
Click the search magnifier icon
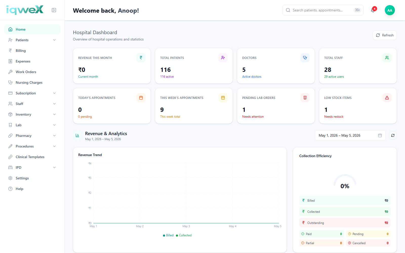point(288,10)
